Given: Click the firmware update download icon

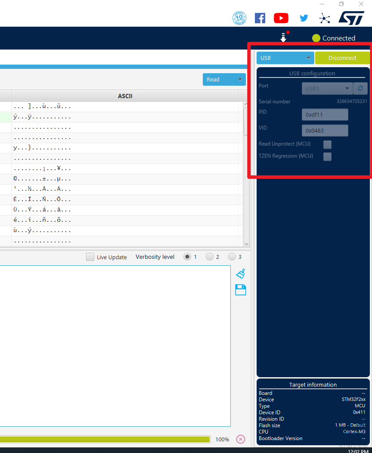Looking at the screenshot, I should click(283, 37).
